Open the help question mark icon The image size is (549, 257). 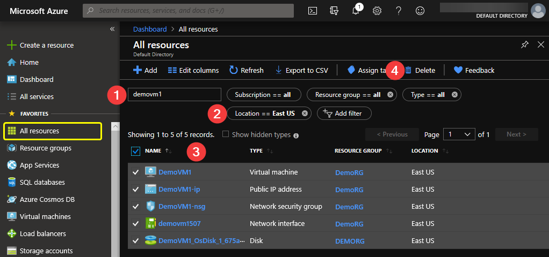coord(398,11)
